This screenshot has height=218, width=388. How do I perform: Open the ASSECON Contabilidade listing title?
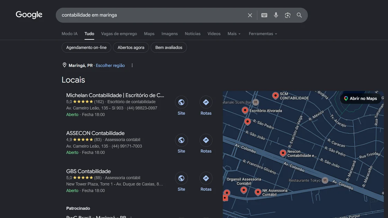tap(95, 133)
